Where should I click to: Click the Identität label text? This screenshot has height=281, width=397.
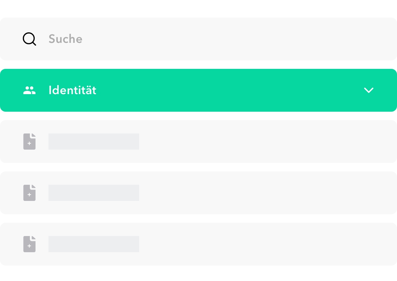pos(72,90)
